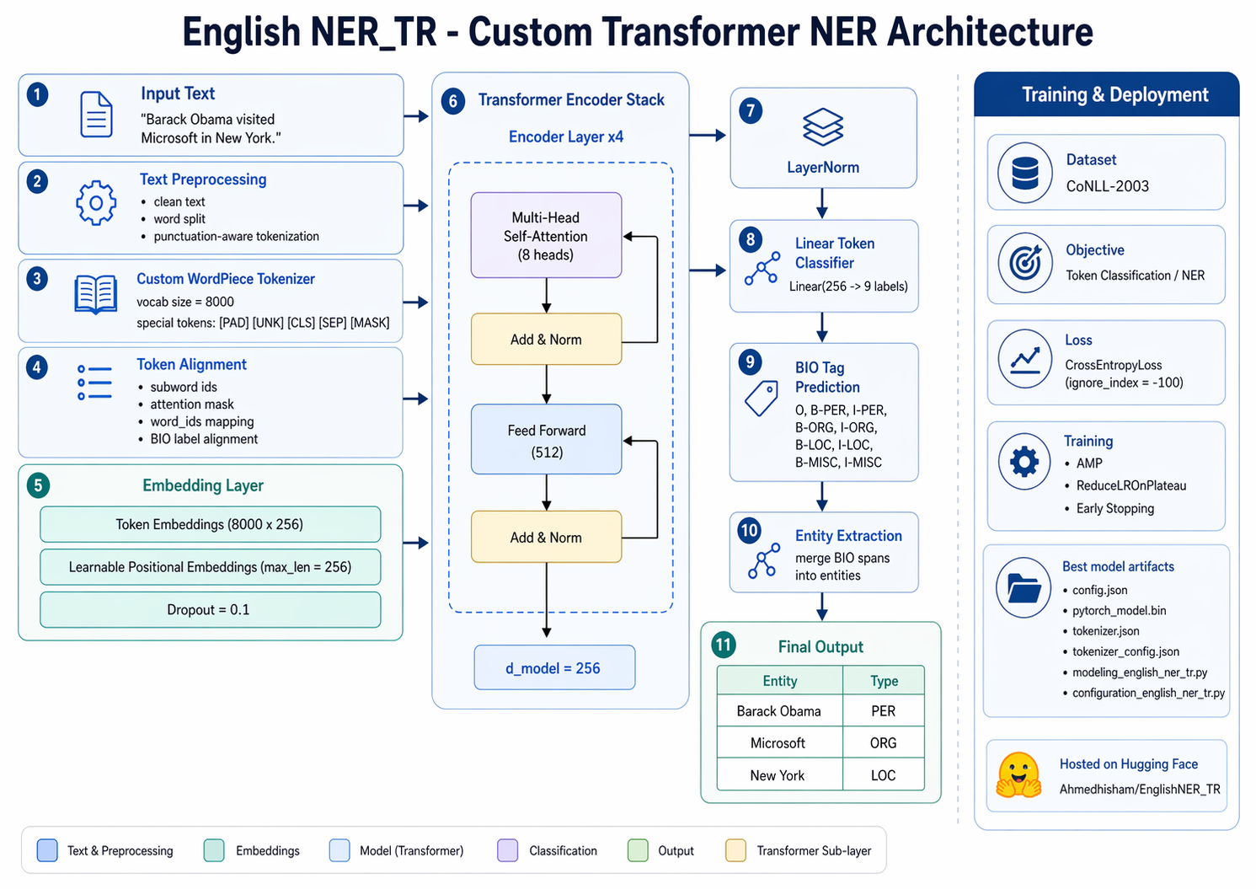The height and width of the screenshot is (889, 1256).
Task: Select the database icon in the Dataset card
Action: click(1025, 173)
